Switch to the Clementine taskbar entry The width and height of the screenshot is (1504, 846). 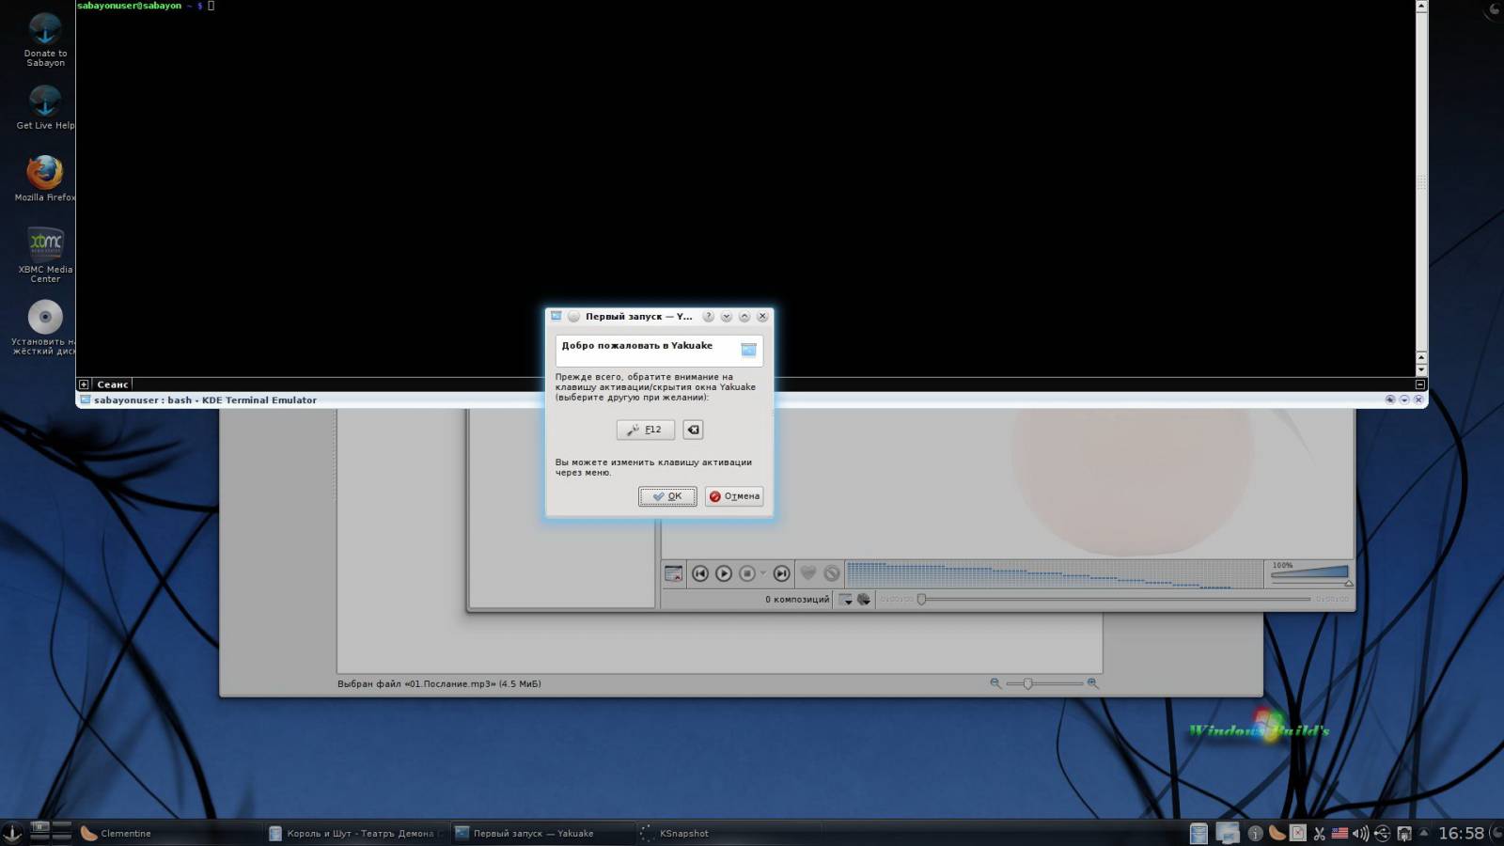(169, 833)
